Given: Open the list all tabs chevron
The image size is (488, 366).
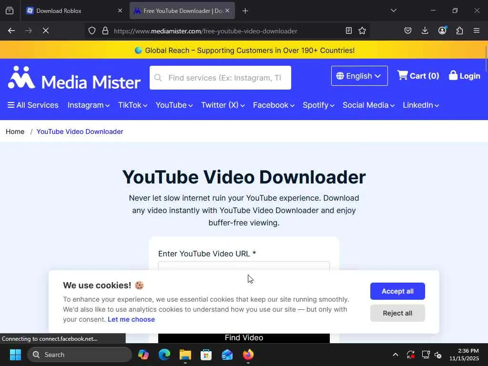Looking at the screenshot, I should click(x=394, y=10).
